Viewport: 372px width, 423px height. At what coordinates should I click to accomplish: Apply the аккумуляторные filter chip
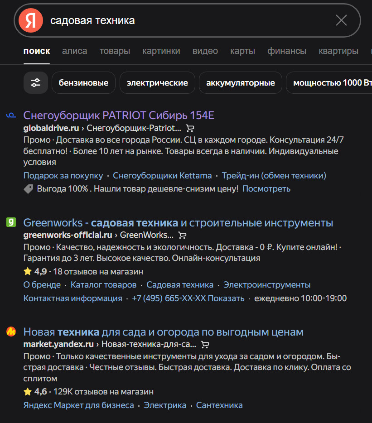241,82
